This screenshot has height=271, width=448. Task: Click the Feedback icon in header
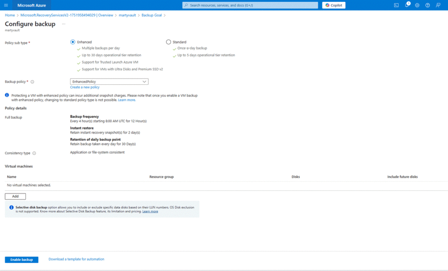(438, 5)
